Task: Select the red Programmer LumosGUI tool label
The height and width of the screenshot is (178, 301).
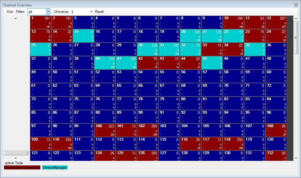Action: (x=22, y=168)
